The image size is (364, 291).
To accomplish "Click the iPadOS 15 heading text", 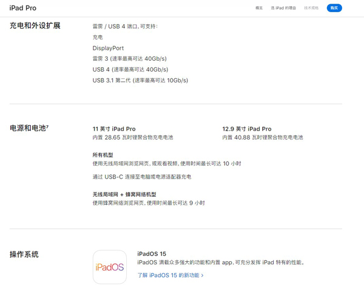I will pos(152,254).
